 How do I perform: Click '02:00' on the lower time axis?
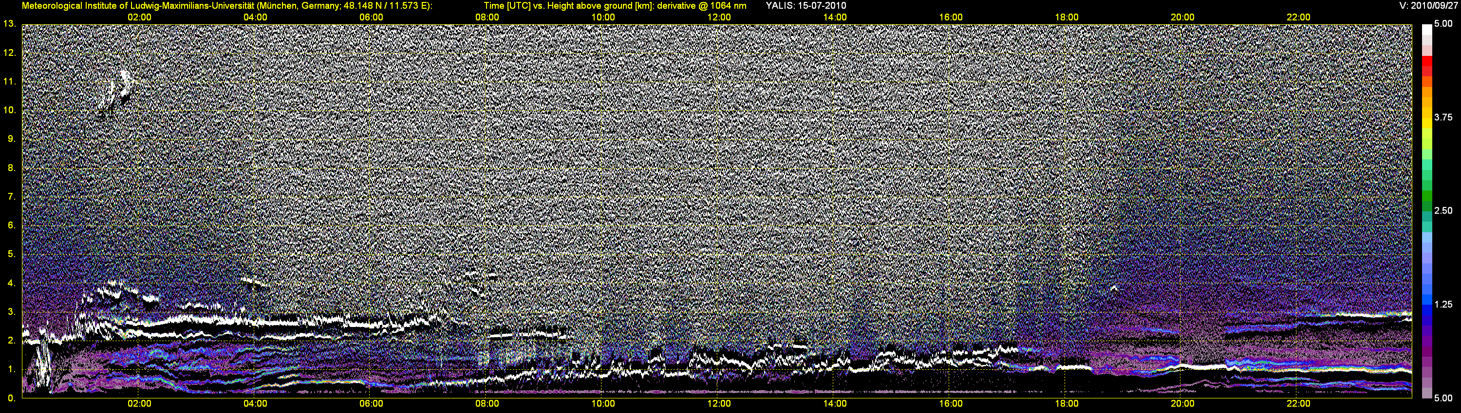pyautogui.click(x=139, y=403)
